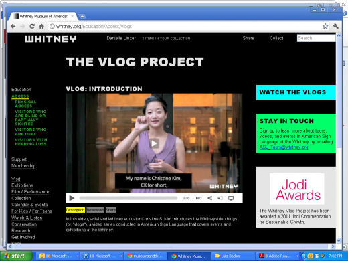Open Visitors Who Are Deaf link

31,132
